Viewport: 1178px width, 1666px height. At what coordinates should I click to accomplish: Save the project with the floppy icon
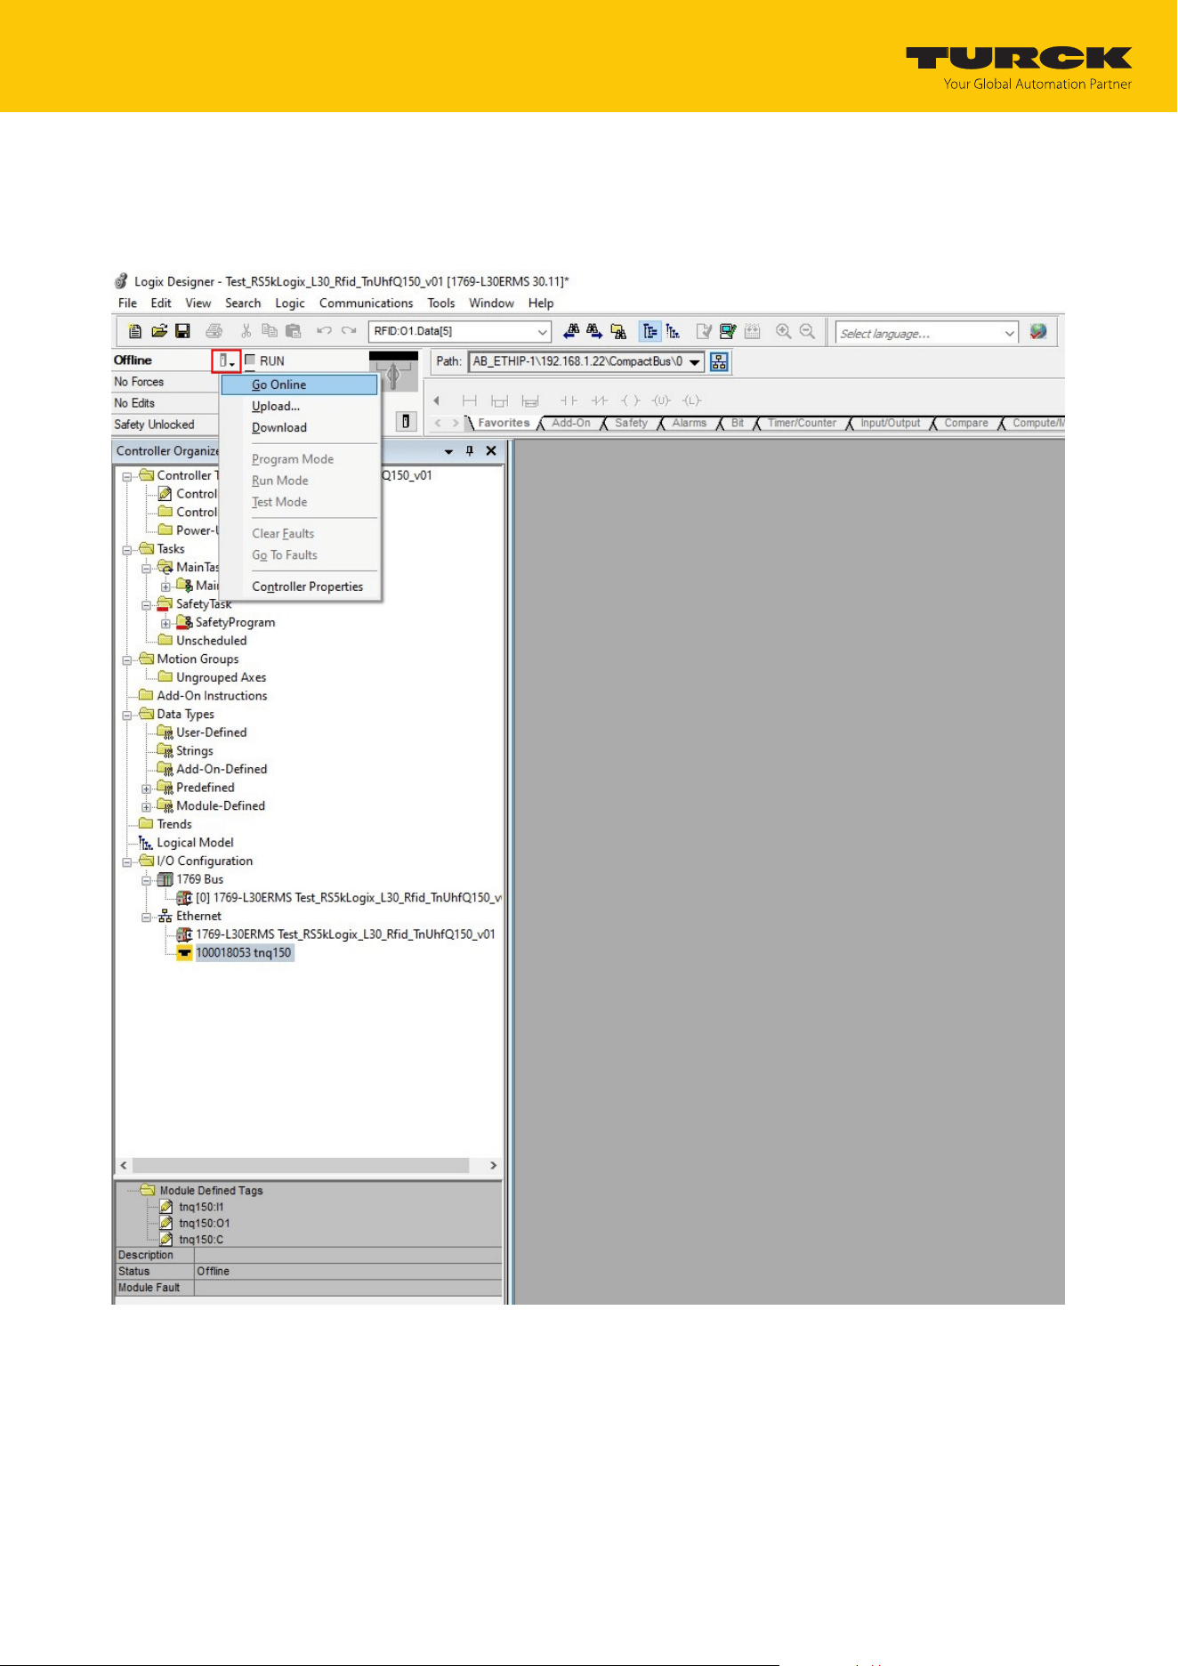tap(182, 332)
